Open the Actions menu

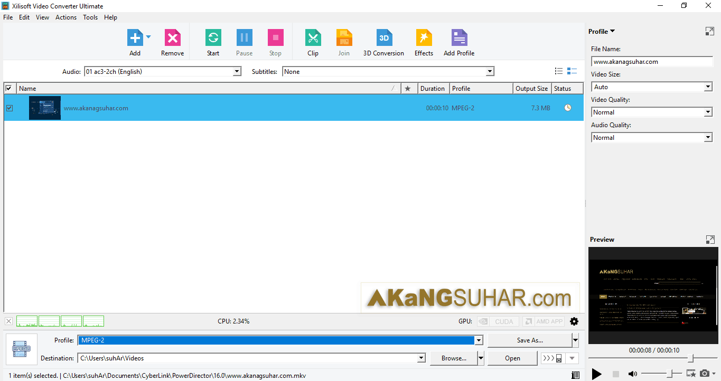[x=66, y=17]
